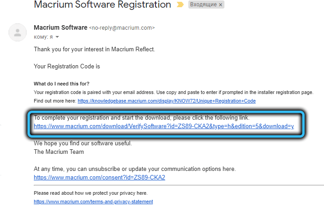Open the sender's profile avatar

pos(18,32)
